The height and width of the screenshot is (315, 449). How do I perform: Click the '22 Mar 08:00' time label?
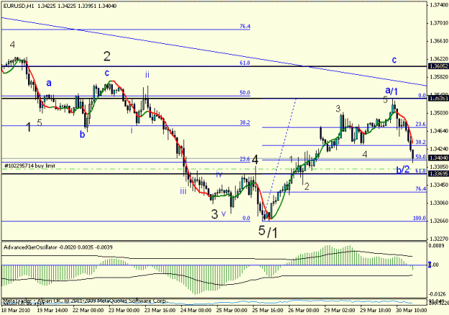click(88, 311)
